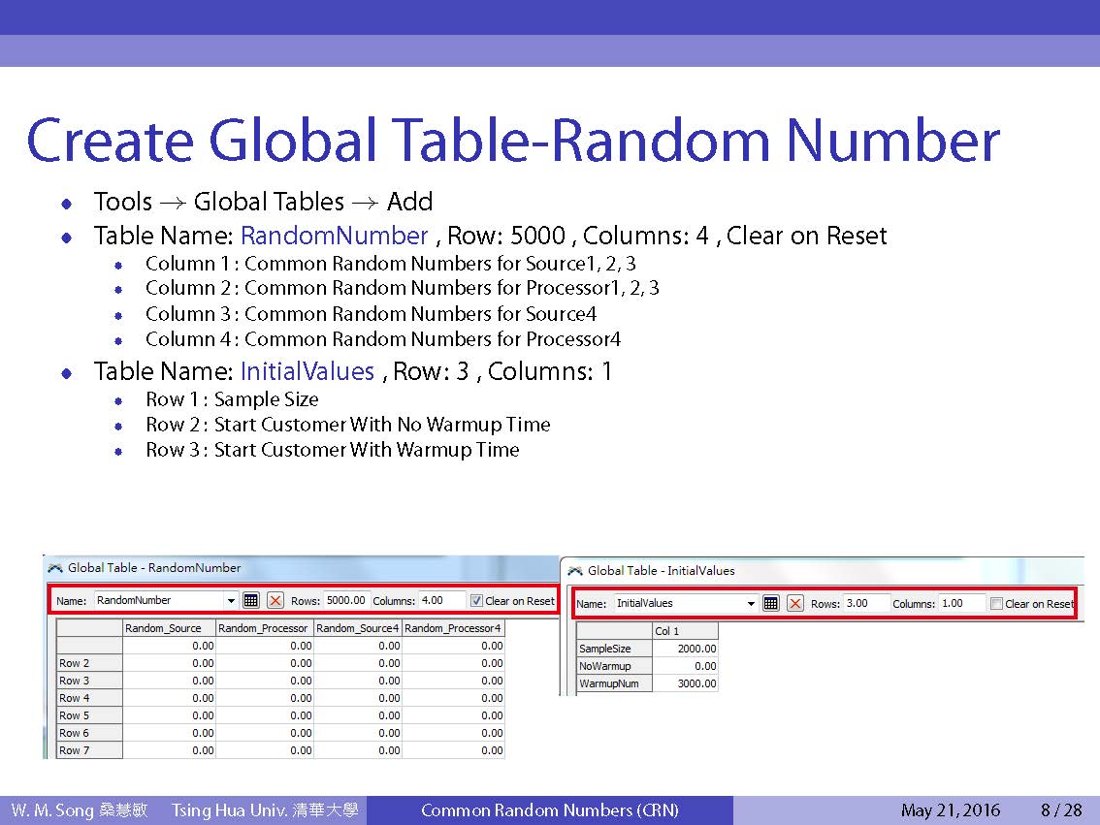Viewport: 1100px width, 825px height.
Task: Select the Columns field showing 1.00
Action: point(961,603)
